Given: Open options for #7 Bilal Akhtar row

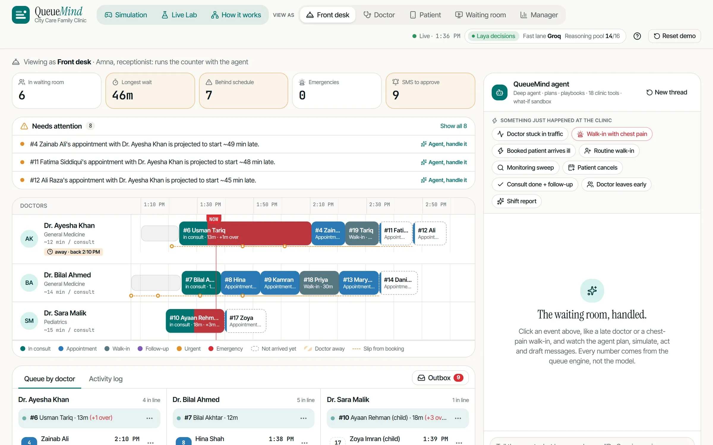Looking at the screenshot, I should (x=303, y=418).
